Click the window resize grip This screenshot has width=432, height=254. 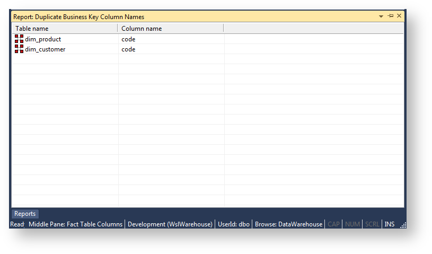[x=403, y=225]
